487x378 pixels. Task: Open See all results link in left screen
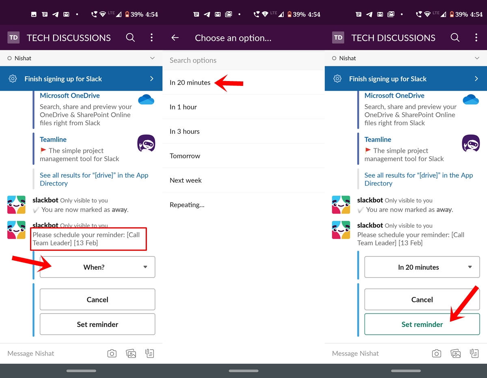(94, 179)
